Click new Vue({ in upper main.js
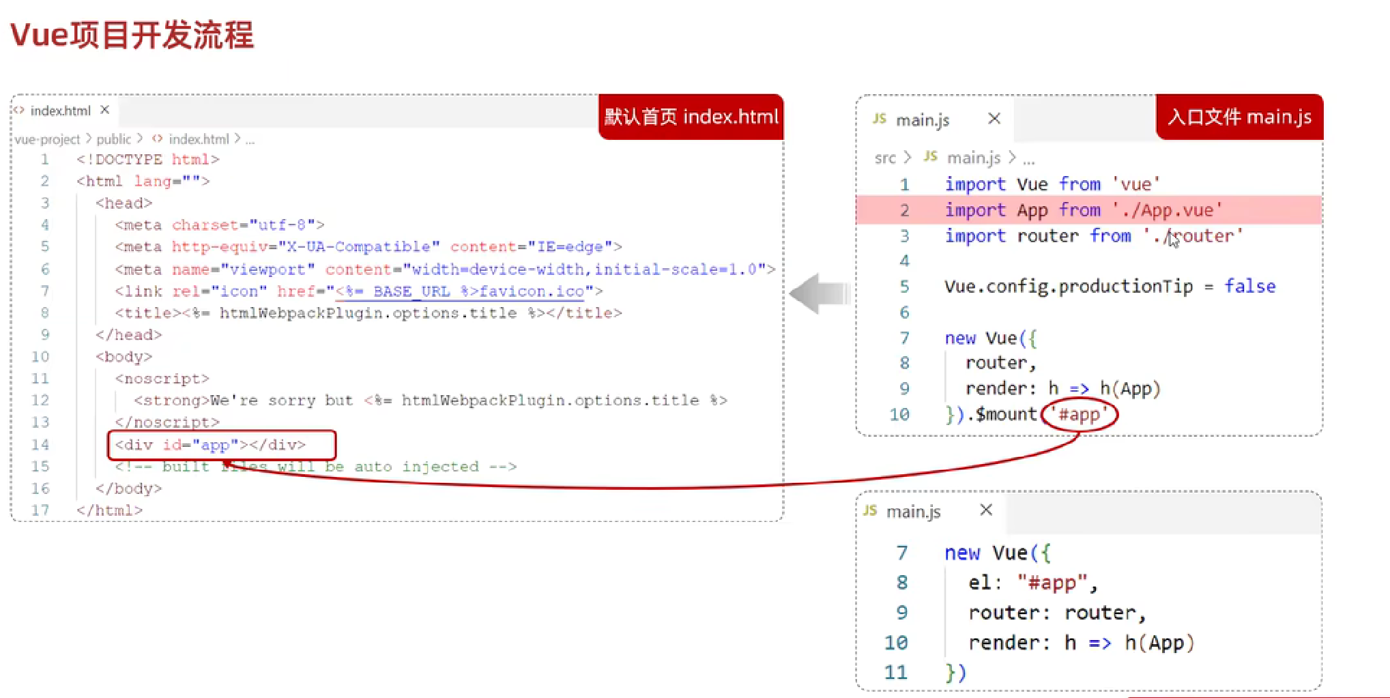 coord(991,338)
